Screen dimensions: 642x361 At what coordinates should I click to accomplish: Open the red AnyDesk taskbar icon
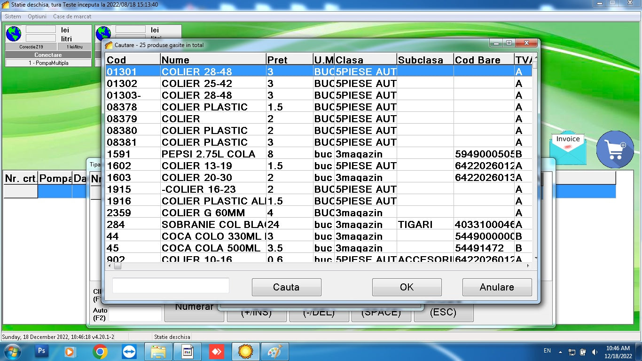point(216,351)
